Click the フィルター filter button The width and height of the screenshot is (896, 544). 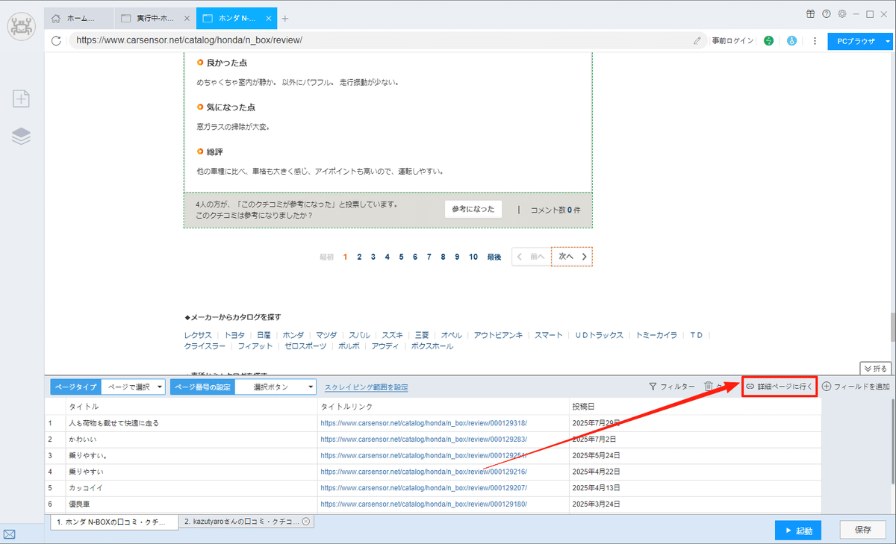click(x=672, y=387)
